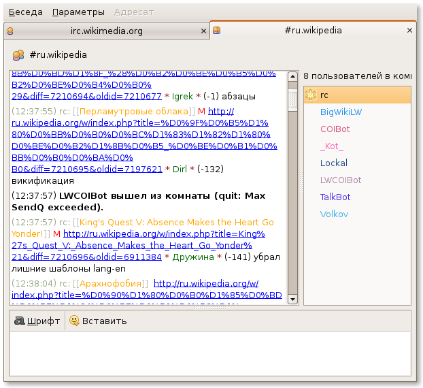
Task: Click the викификация edit summary text
Action: (43, 180)
